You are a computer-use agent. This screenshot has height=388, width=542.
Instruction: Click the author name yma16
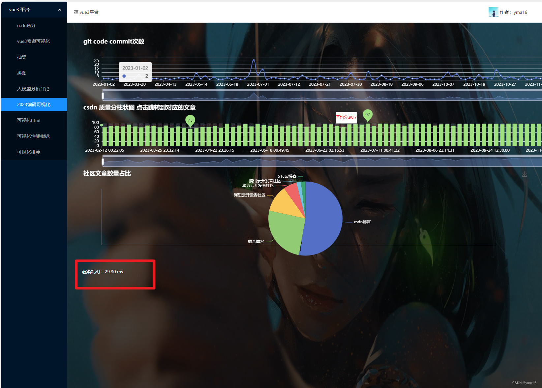tap(520, 12)
